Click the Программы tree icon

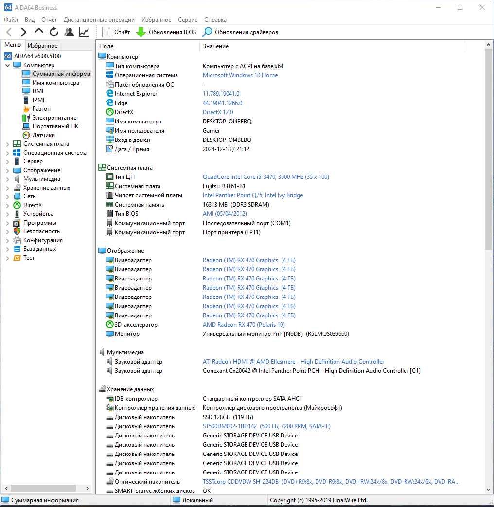(17, 223)
